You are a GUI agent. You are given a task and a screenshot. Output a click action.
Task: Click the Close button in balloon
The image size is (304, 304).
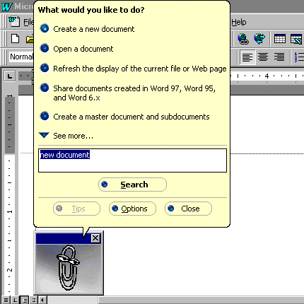188,209
